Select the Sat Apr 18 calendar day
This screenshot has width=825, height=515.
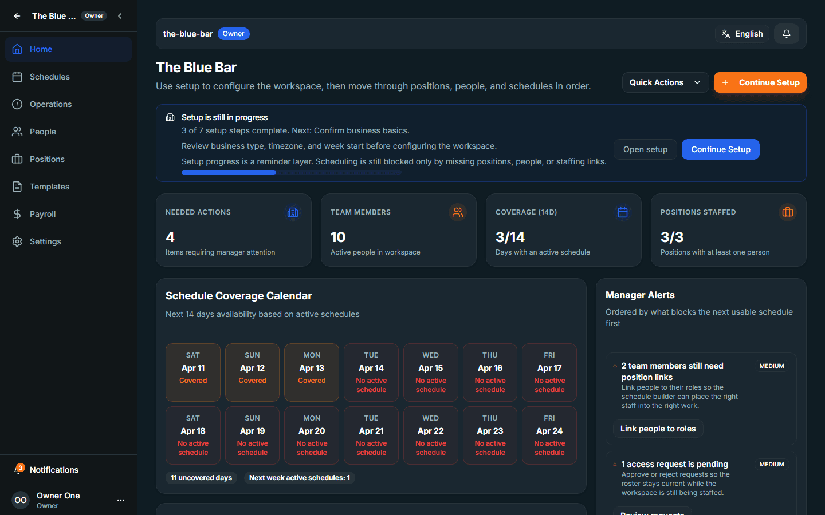193,435
